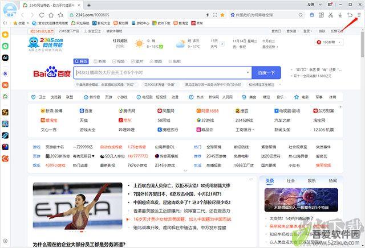
Task: Select the 贴吧 search tab
Action: 175,61
